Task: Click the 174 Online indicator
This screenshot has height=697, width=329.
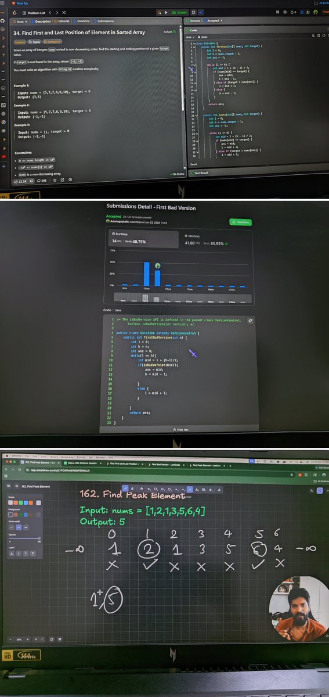Action: coord(176,174)
